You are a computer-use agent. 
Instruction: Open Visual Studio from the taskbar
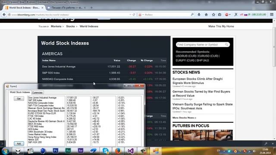pyautogui.click(x=131, y=151)
